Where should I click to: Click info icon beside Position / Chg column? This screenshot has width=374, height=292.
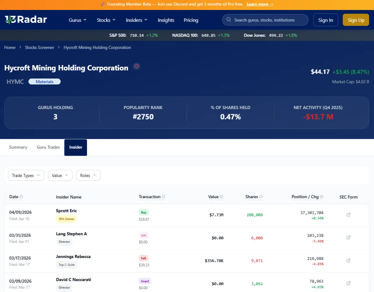[x=322, y=197]
